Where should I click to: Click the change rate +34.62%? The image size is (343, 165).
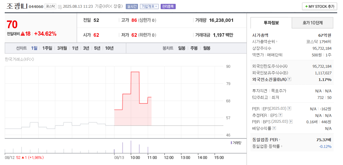pyautogui.click(x=45, y=34)
